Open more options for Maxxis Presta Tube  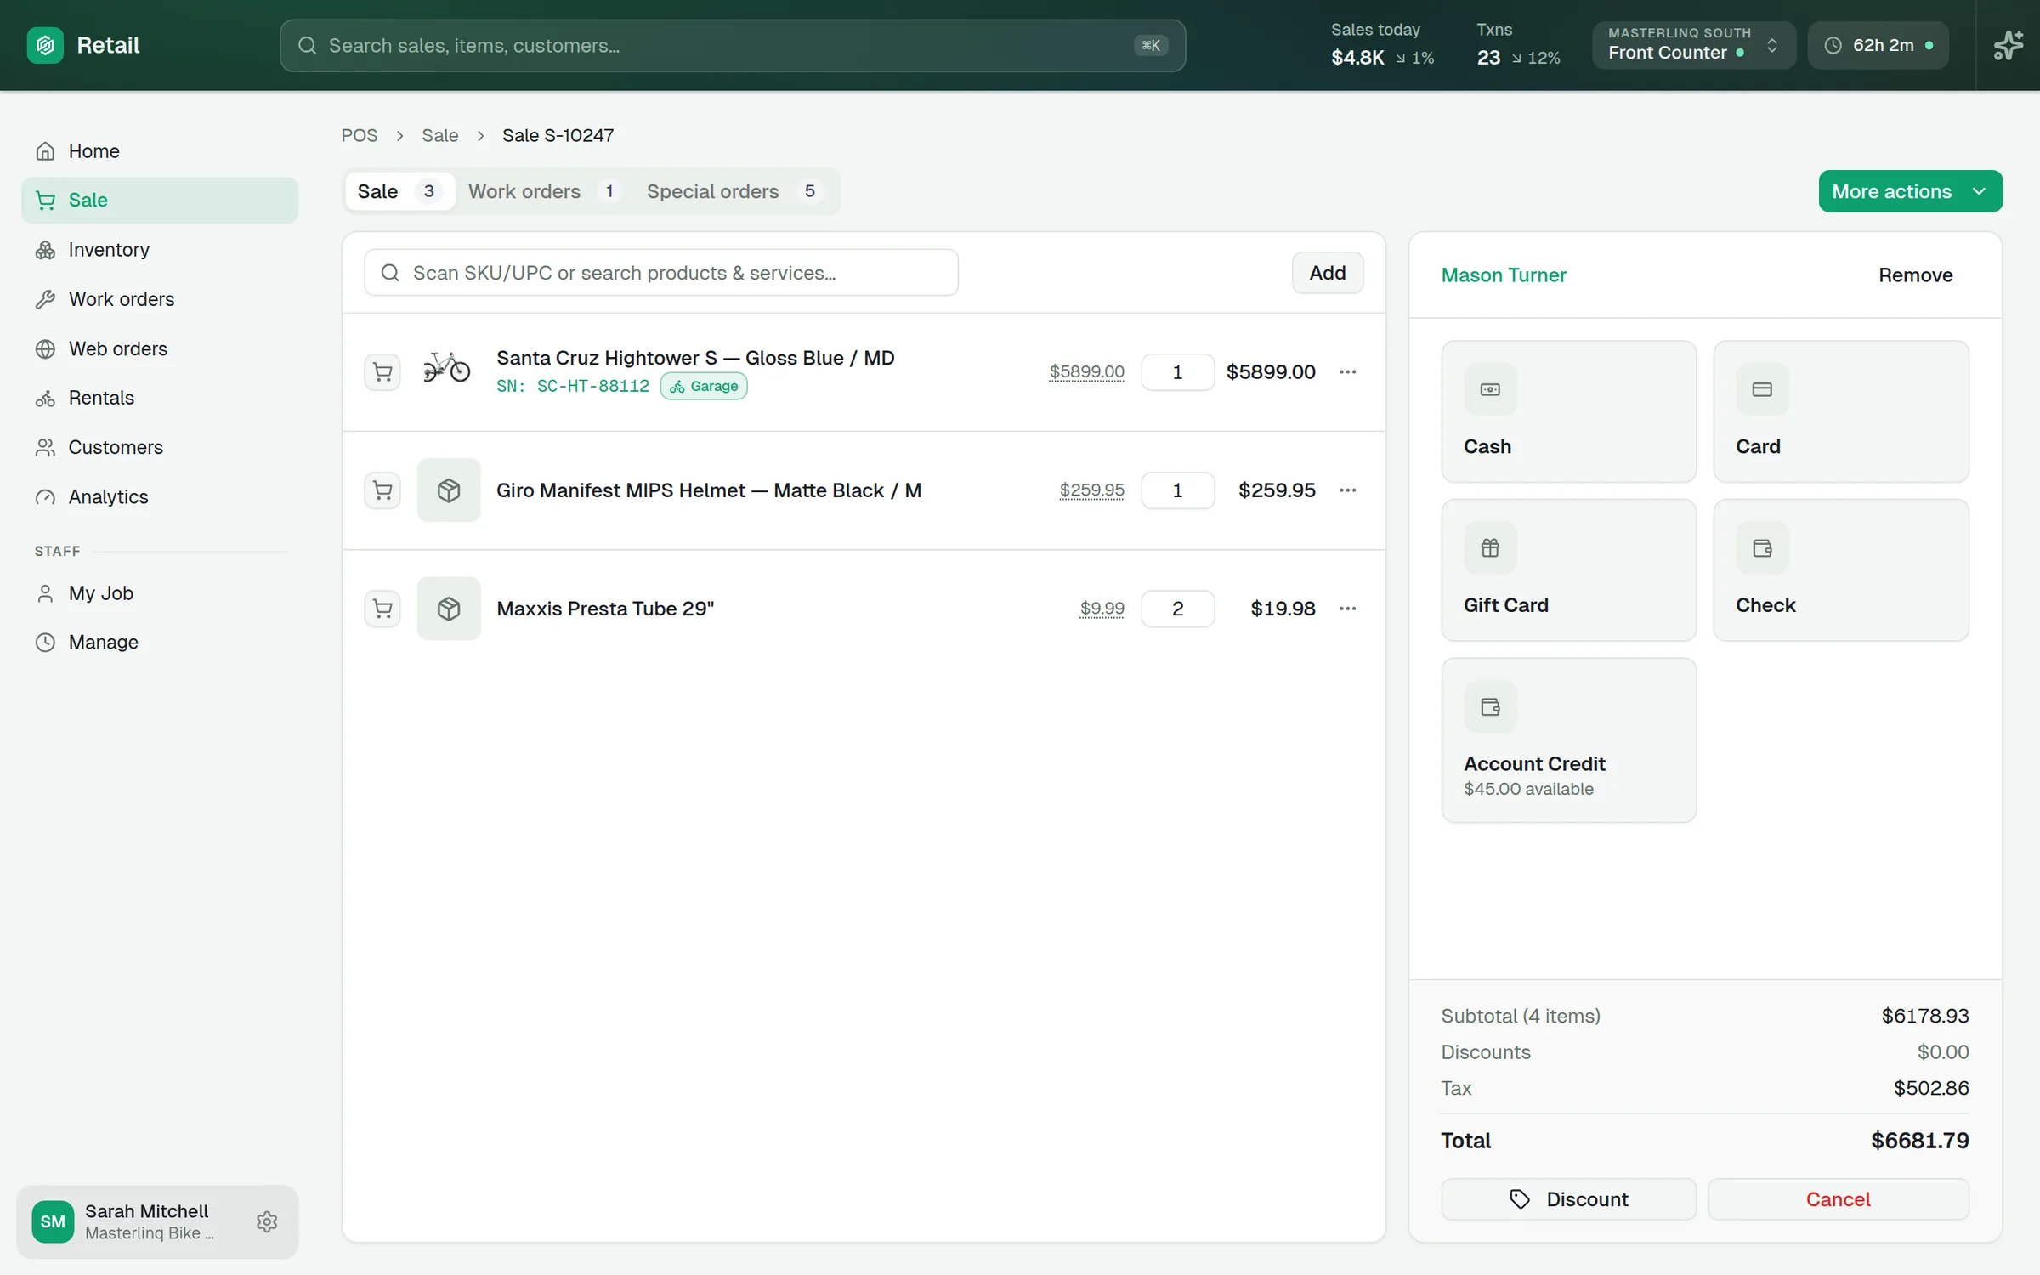click(1348, 609)
